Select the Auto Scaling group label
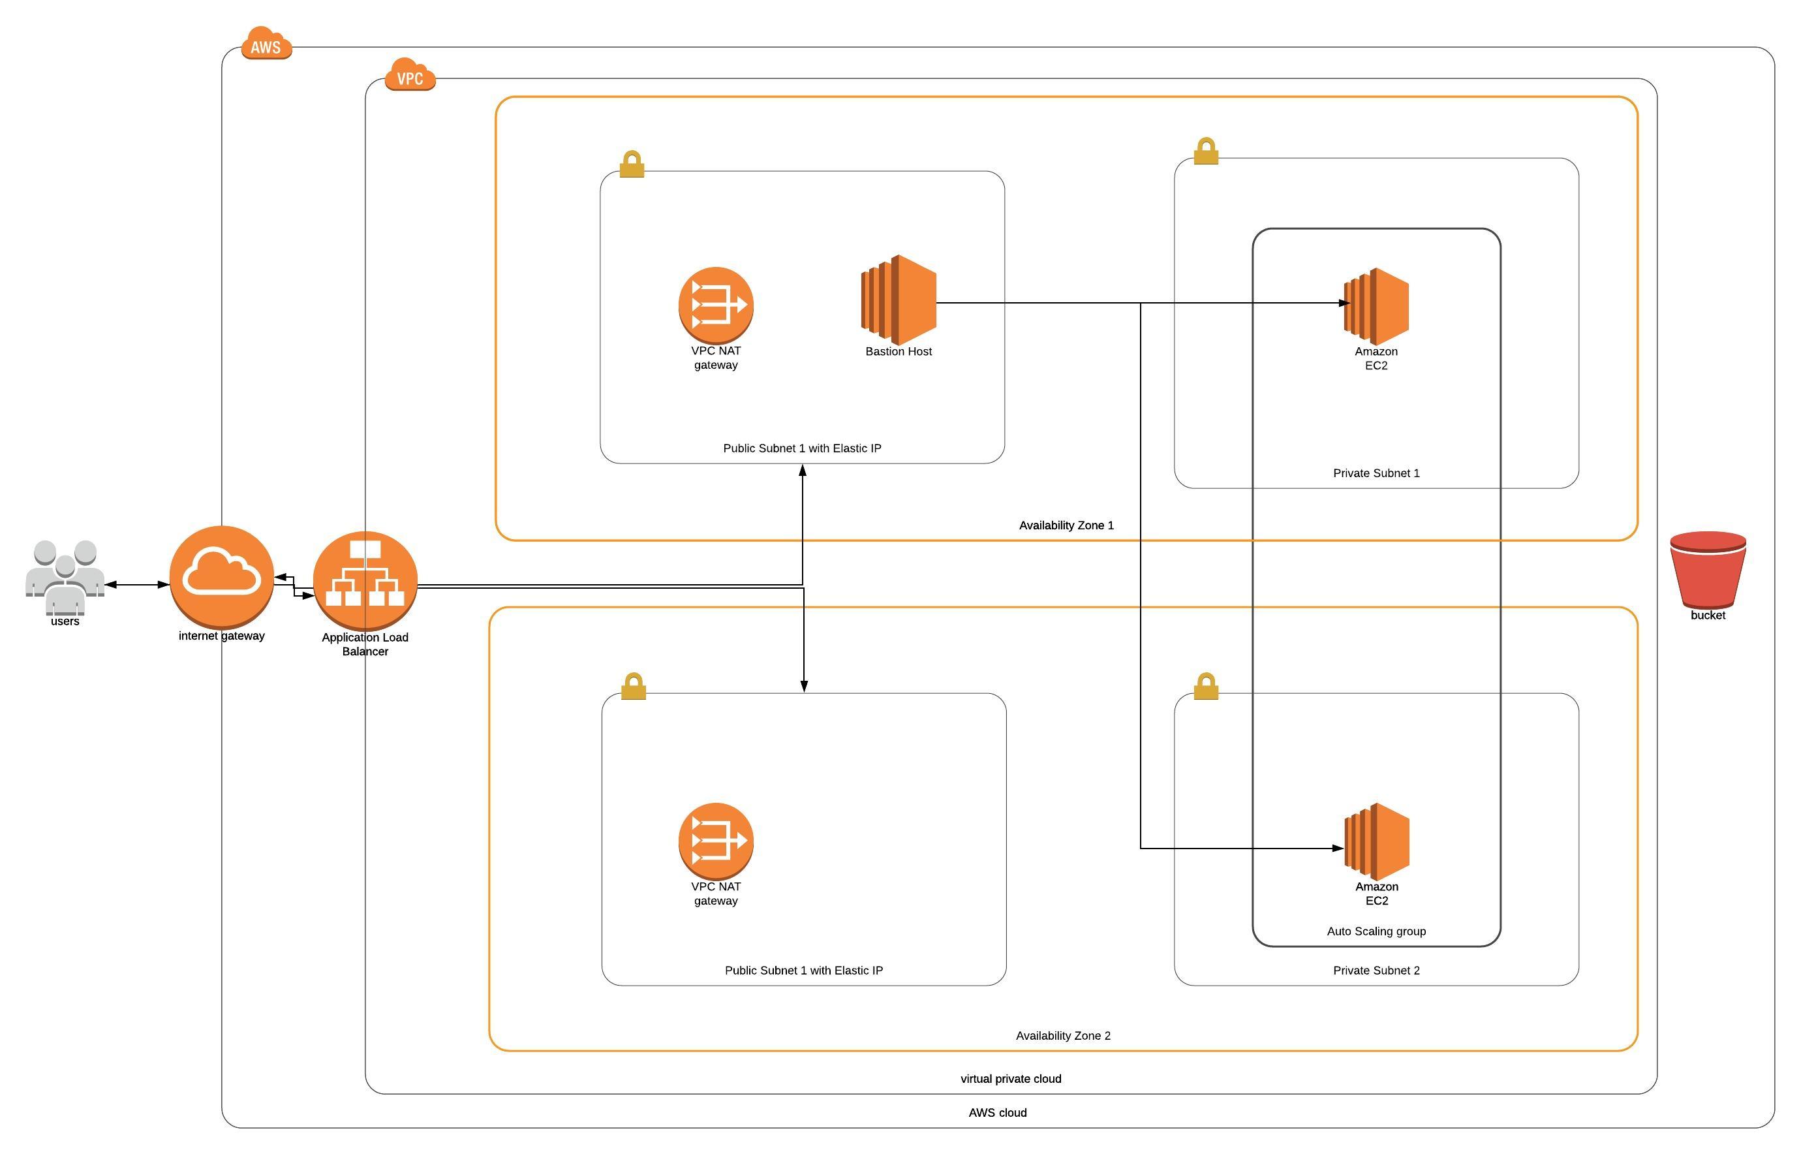This screenshot has width=1801, height=1154. 1376,931
